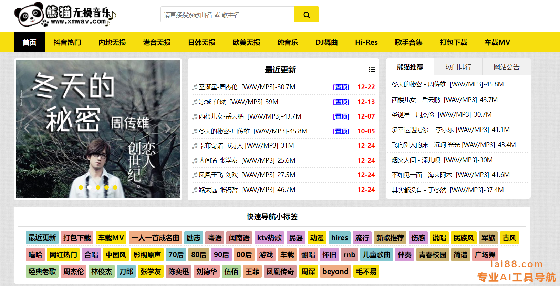Open 歌手合集 in the navigation bar
The image size is (560, 286).
coord(409,42)
